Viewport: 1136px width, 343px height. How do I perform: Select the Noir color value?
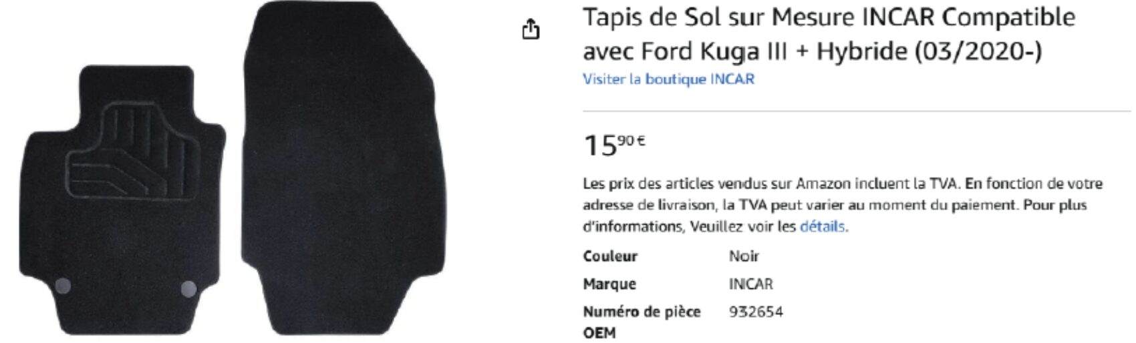[x=744, y=256]
